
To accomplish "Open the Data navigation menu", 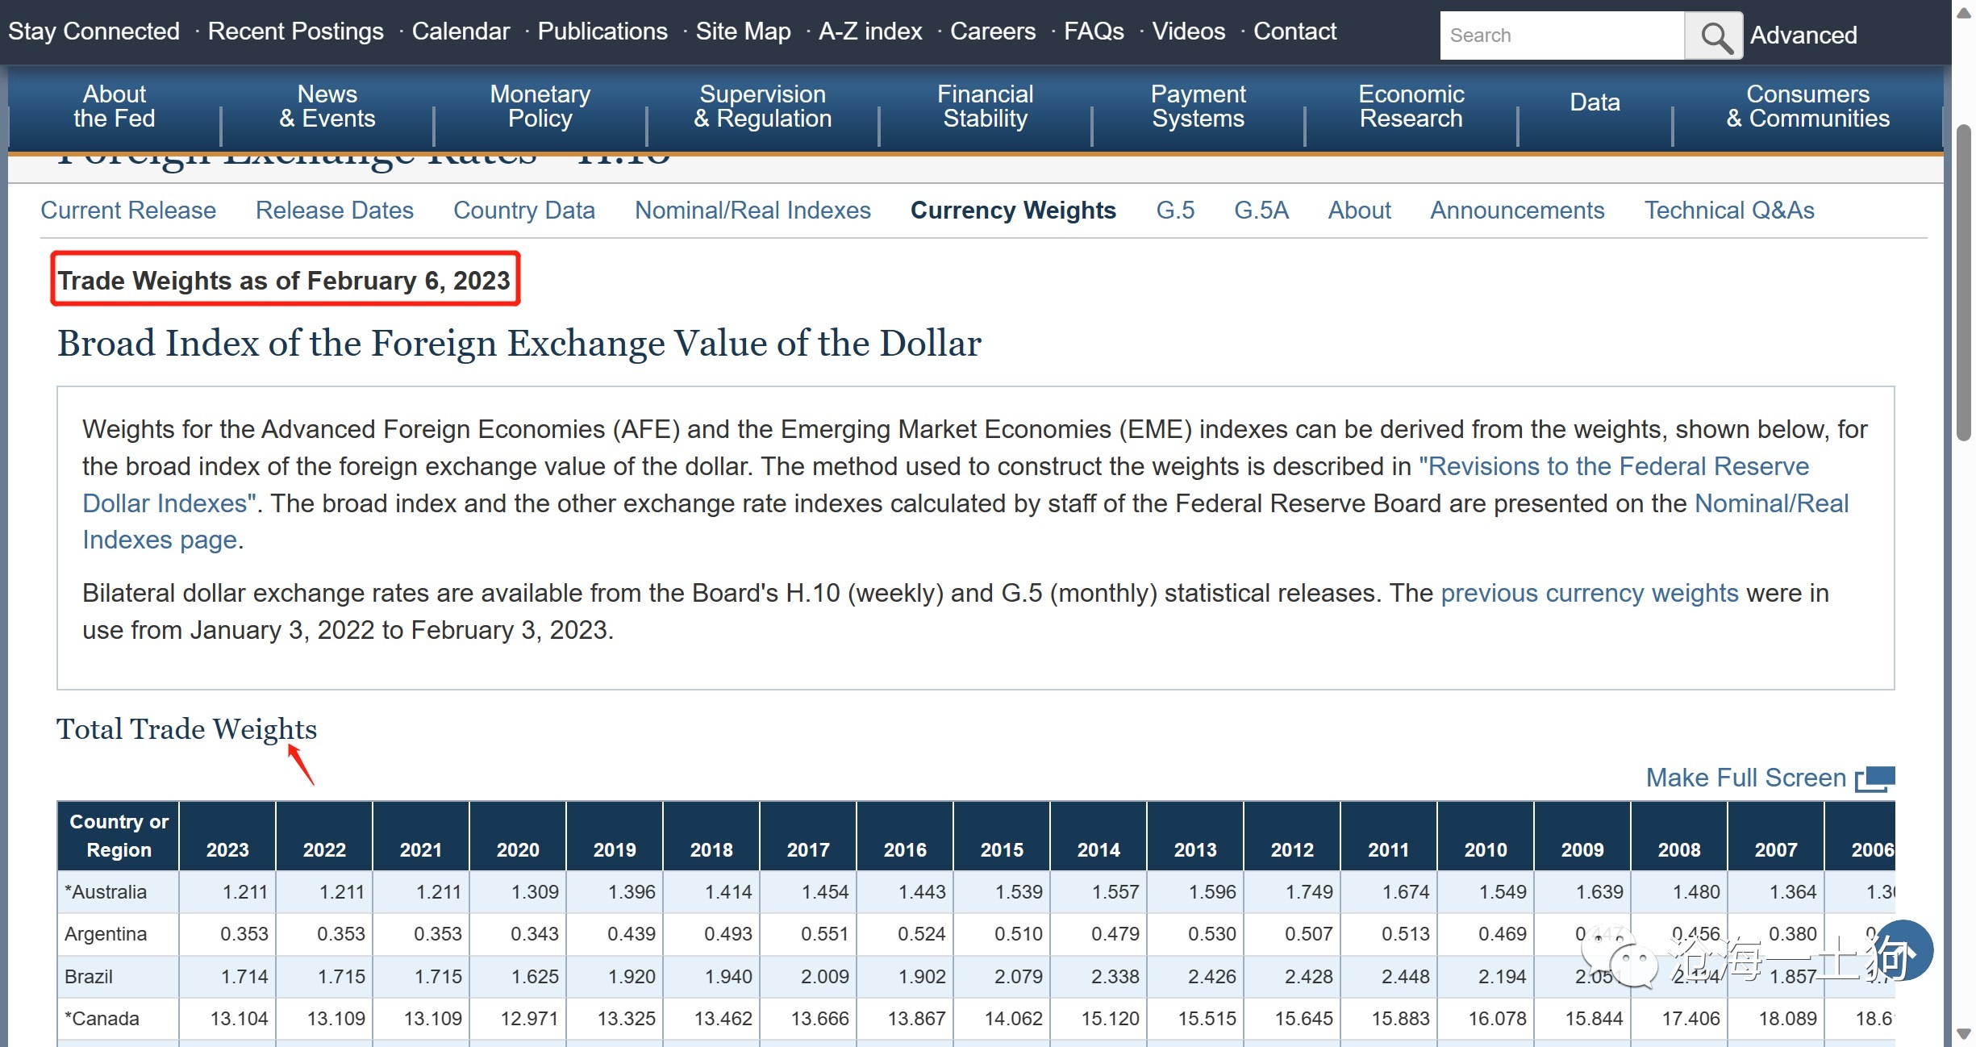I will tap(1595, 102).
